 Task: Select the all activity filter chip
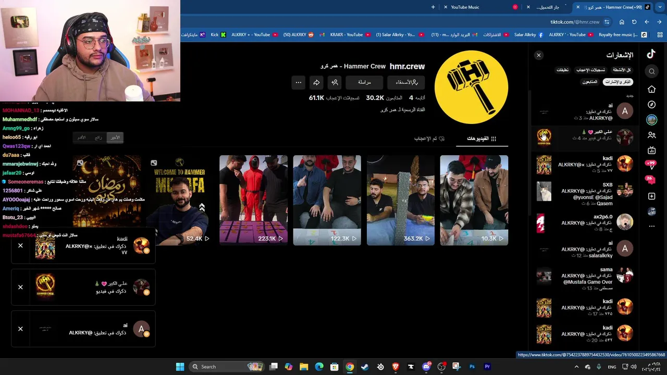pyautogui.click(x=622, y=70)
